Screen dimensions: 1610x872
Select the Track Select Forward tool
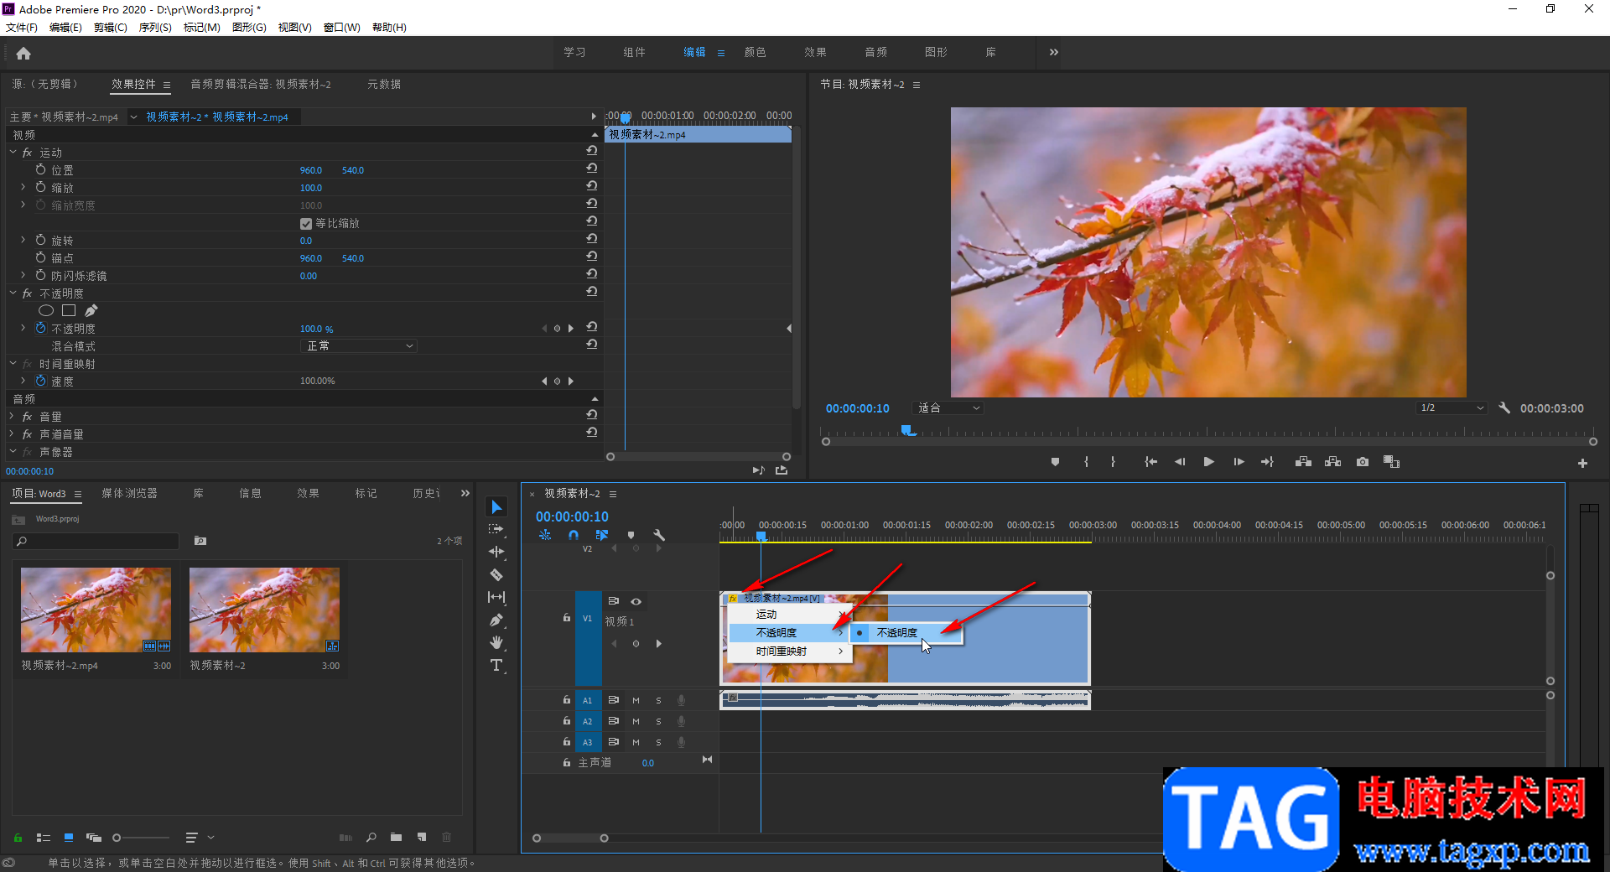(496, 529)
